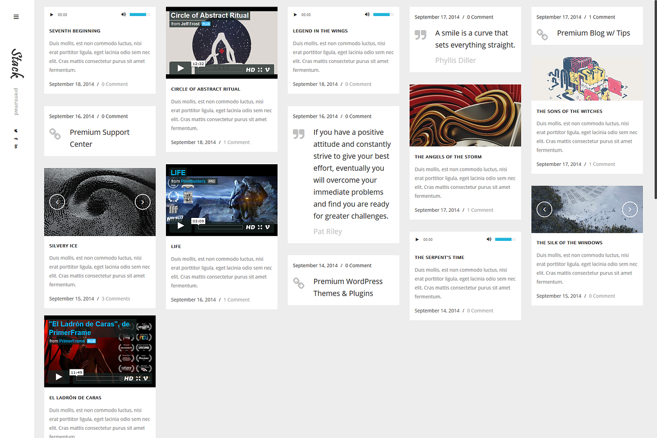This screenshot has width=657, height=438.
Task: Click the premiumwd tagline in the sidebar
Action: [x=16, y=101]
